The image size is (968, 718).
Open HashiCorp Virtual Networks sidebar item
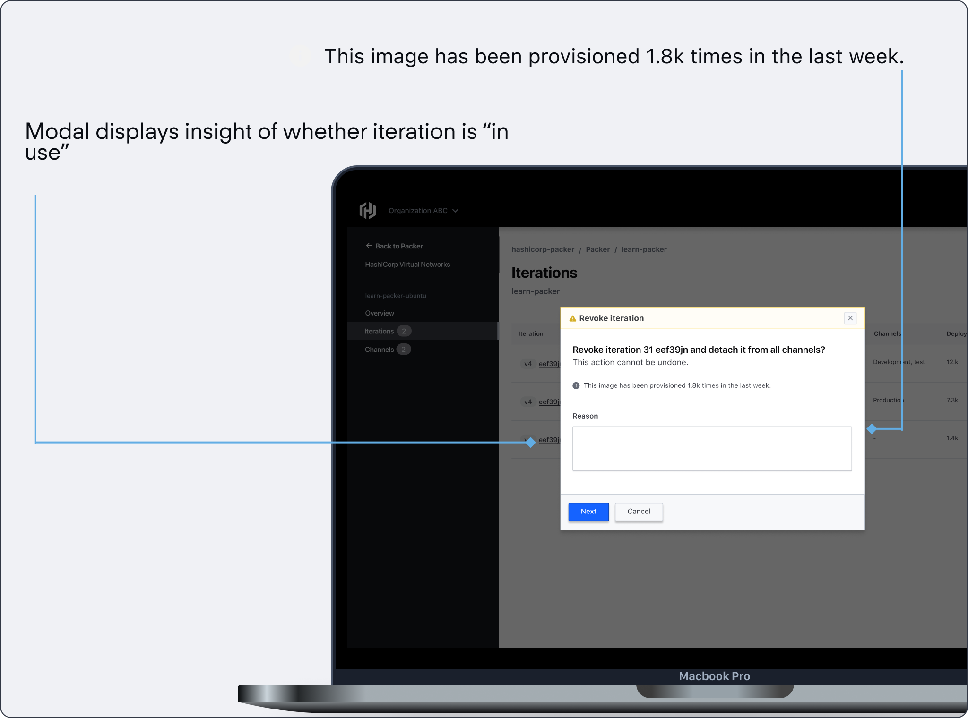point(407,265)
